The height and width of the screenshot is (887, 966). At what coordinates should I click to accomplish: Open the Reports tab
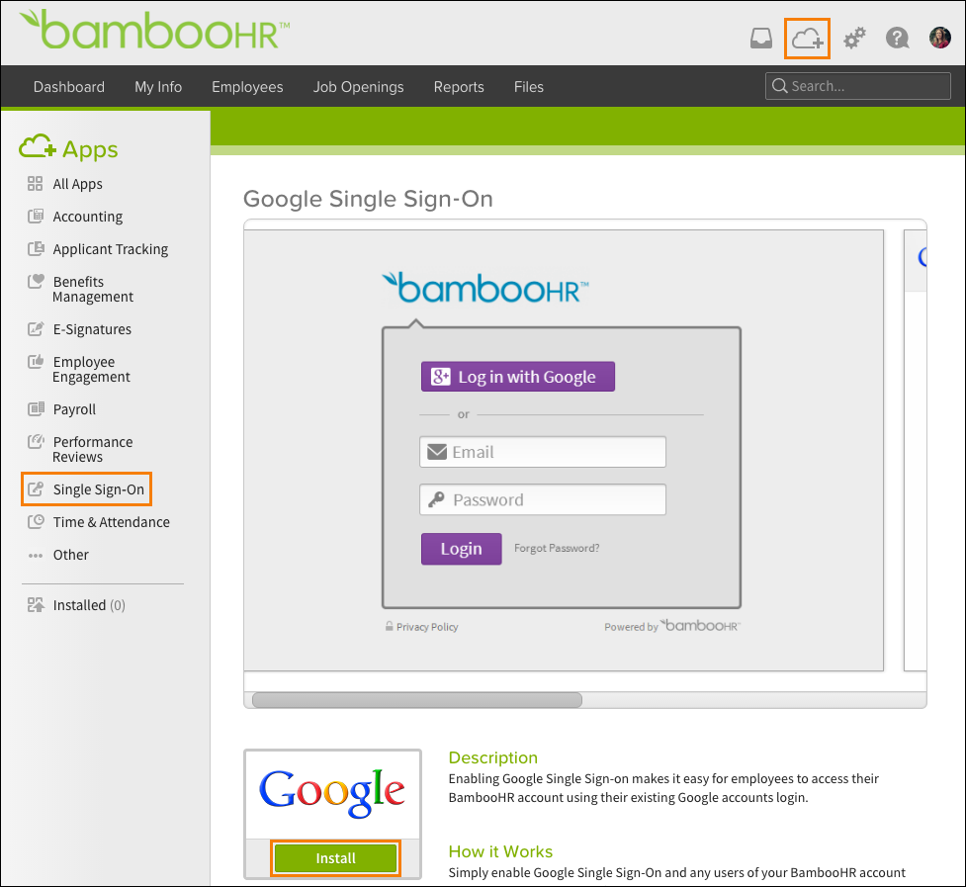coord(458,87)
